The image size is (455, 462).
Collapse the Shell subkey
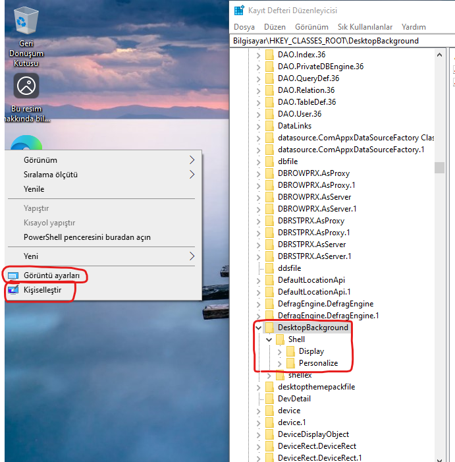click(269, 339)
